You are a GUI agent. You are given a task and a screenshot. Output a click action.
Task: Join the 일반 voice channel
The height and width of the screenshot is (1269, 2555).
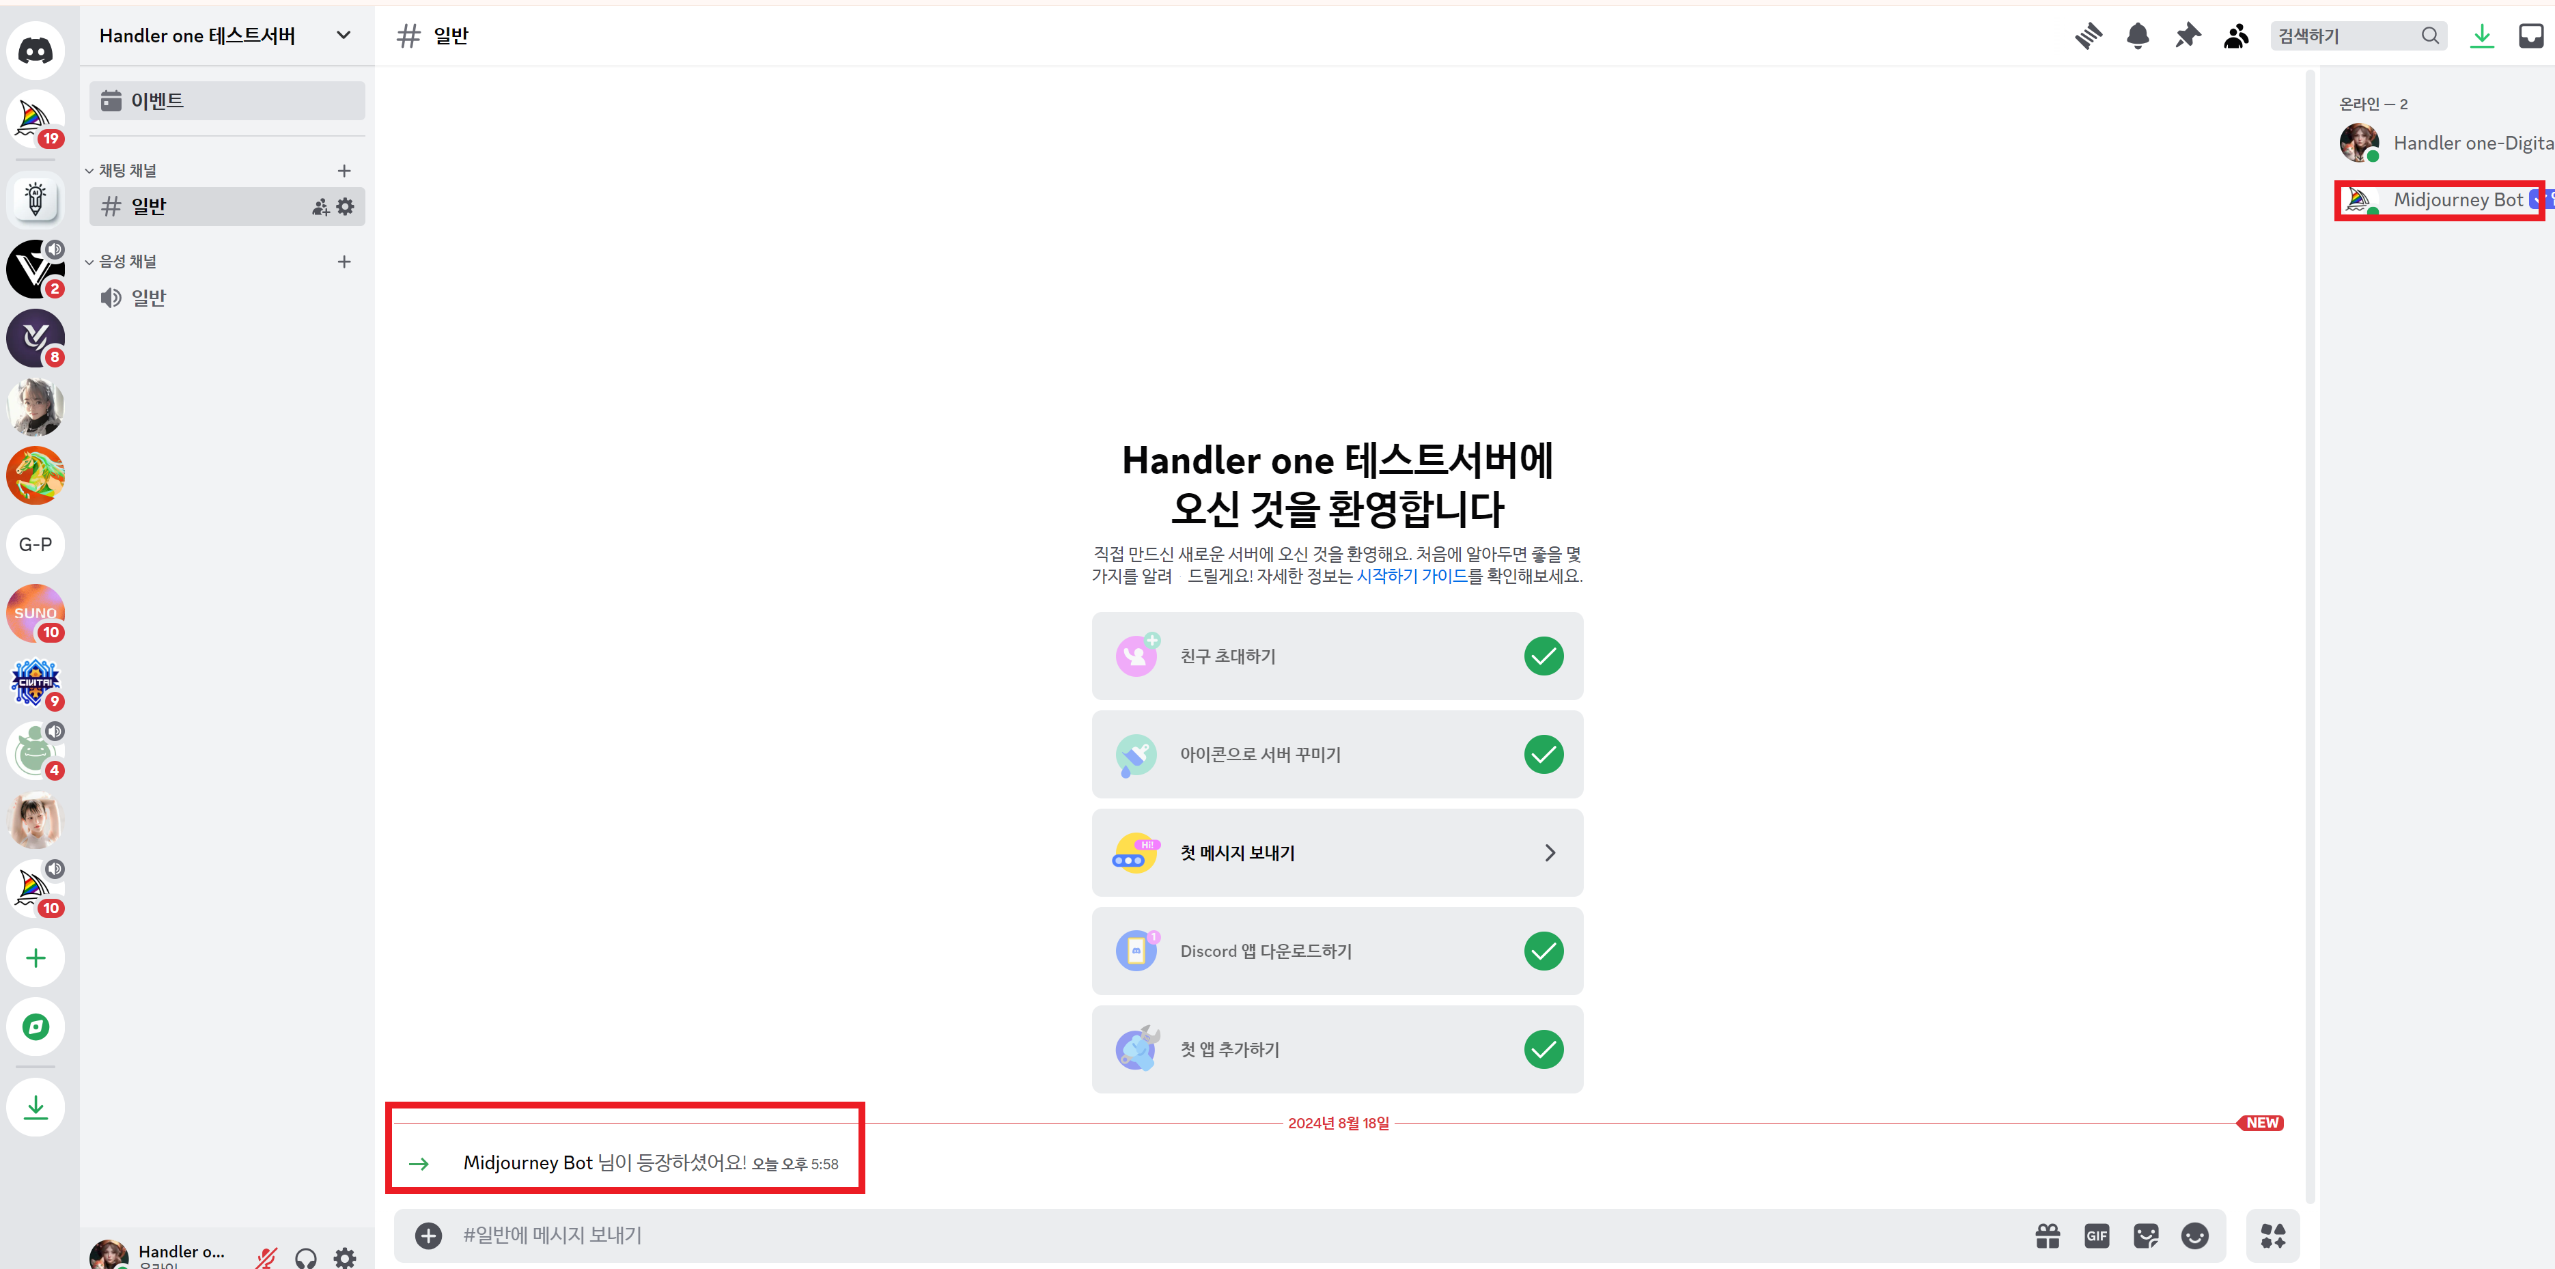(x=227, y=298)
